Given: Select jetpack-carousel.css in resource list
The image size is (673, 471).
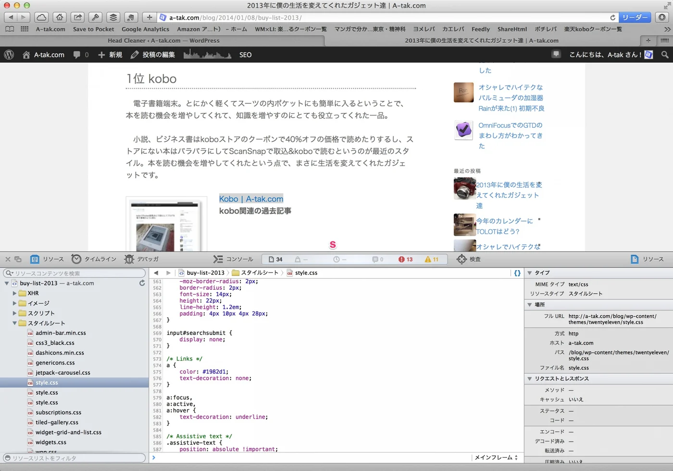Looking at the screenshot, I should (x=63, y=373).
